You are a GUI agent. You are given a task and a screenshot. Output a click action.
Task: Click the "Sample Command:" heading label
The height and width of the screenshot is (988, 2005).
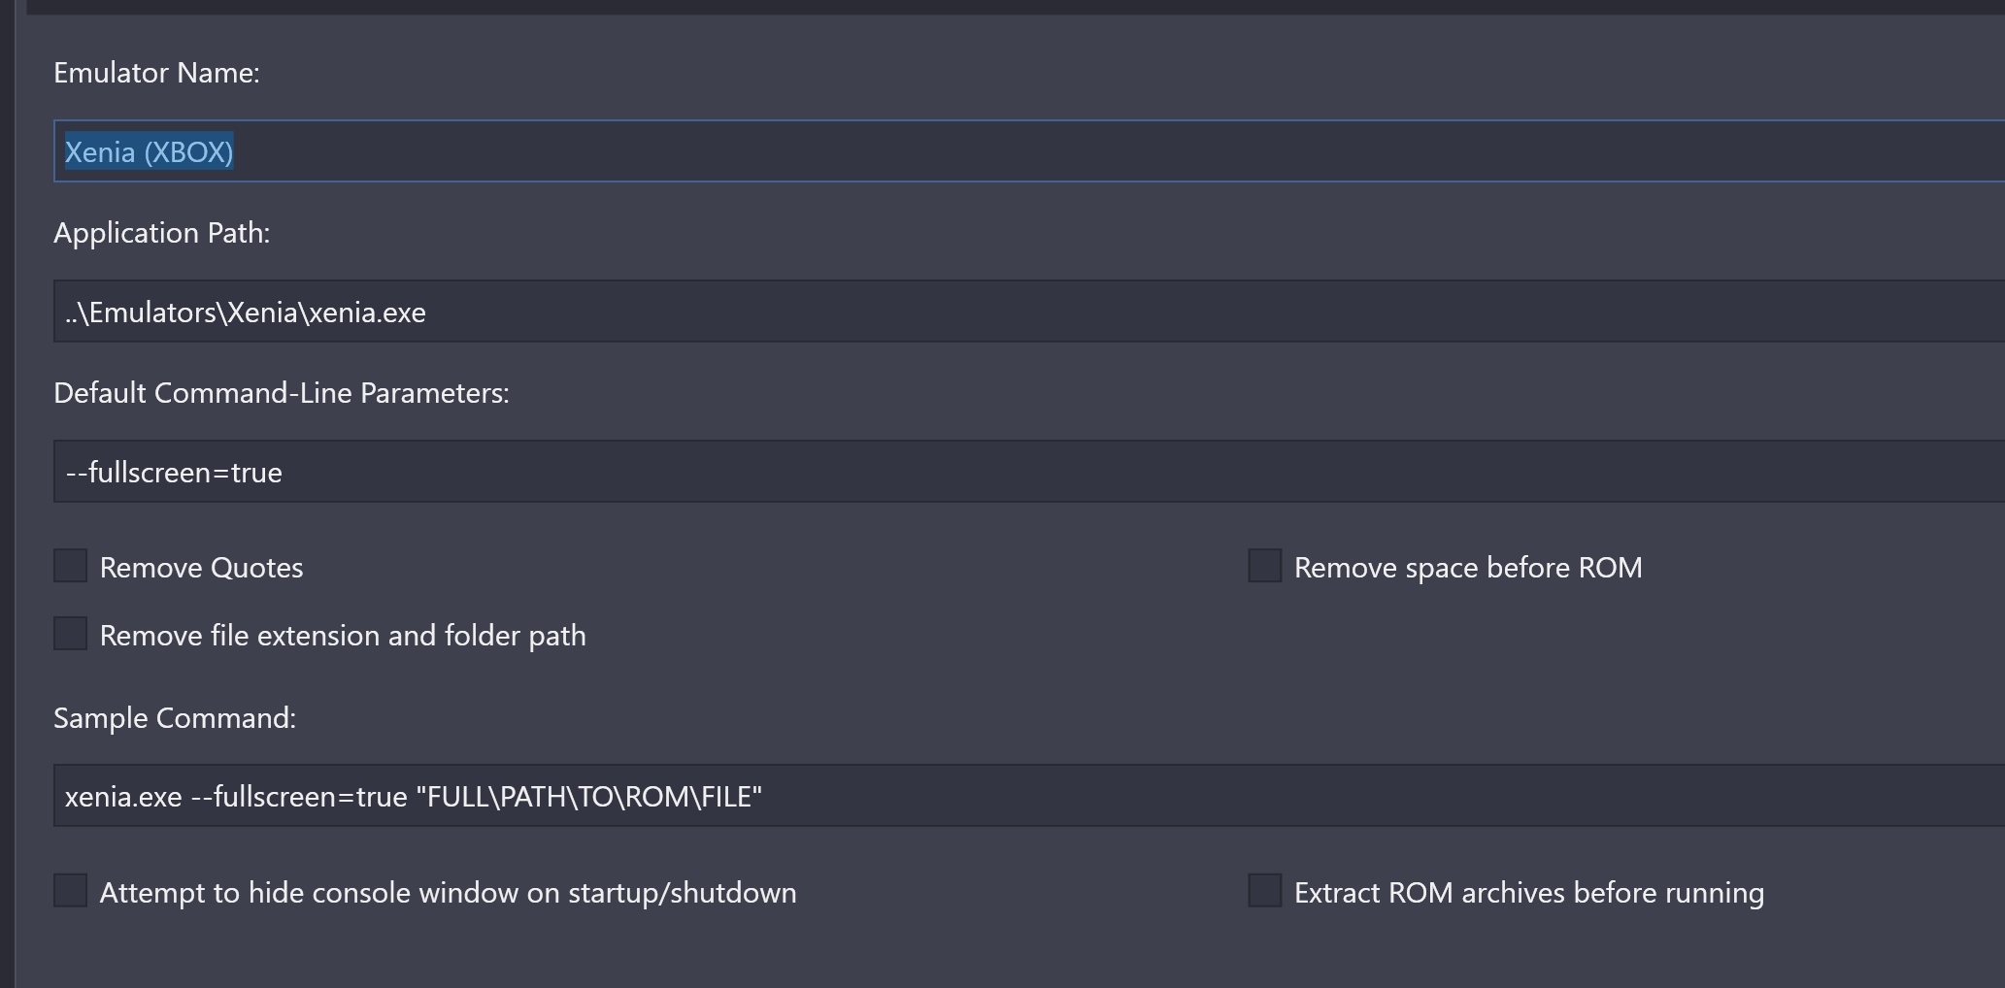pyautogui.click(x=175, y=718)
